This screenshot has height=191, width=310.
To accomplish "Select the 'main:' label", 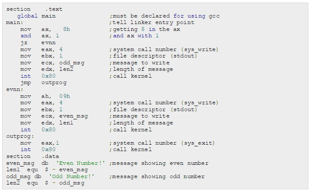I will (15, 22).
